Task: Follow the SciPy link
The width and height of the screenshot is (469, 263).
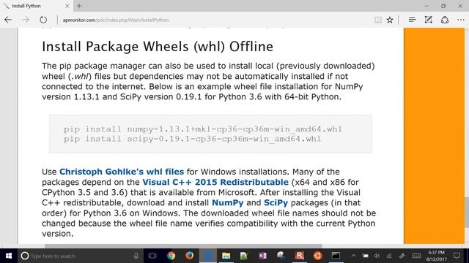Action: click(x=276, y=203)
